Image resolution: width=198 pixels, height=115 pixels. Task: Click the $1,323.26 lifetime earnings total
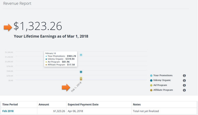(38, 26)
